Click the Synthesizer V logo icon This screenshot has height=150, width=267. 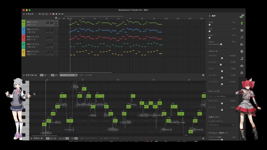click(x=242, y=16)
